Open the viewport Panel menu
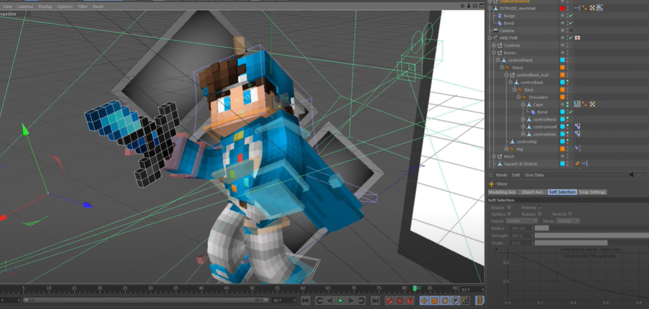The width and height of the screenshot is (649, 309). [x=98, y=6]
